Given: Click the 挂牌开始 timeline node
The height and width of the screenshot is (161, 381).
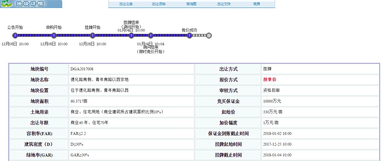Looking at the screenshot, I should point(93,36).
